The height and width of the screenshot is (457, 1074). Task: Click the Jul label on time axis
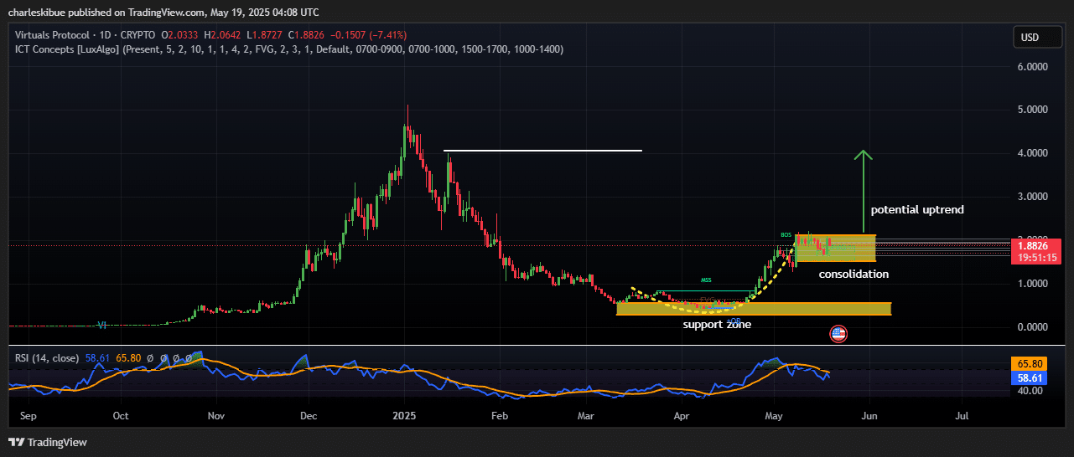962,415
